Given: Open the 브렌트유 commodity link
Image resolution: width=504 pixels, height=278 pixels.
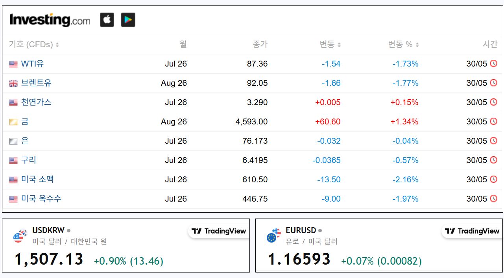Looking at the screenshot, I should 36,83.
